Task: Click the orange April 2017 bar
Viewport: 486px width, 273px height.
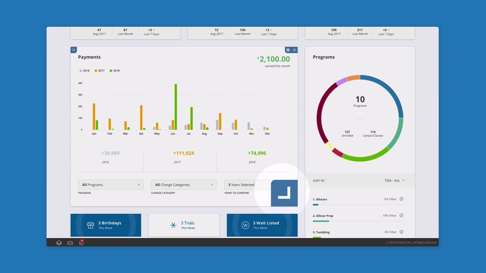Action: tap(141, 118)
